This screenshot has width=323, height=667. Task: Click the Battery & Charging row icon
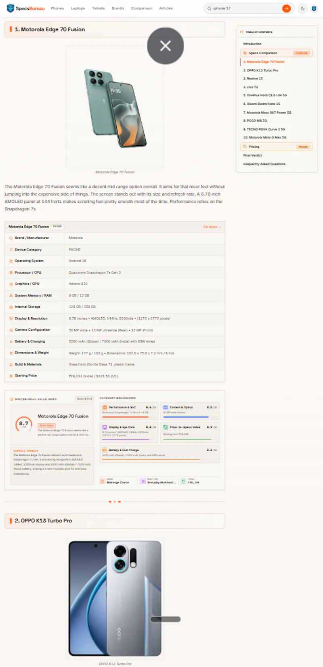coord(11,342)
